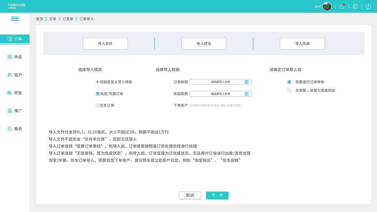Click the 下单客户 search input field

221,105
